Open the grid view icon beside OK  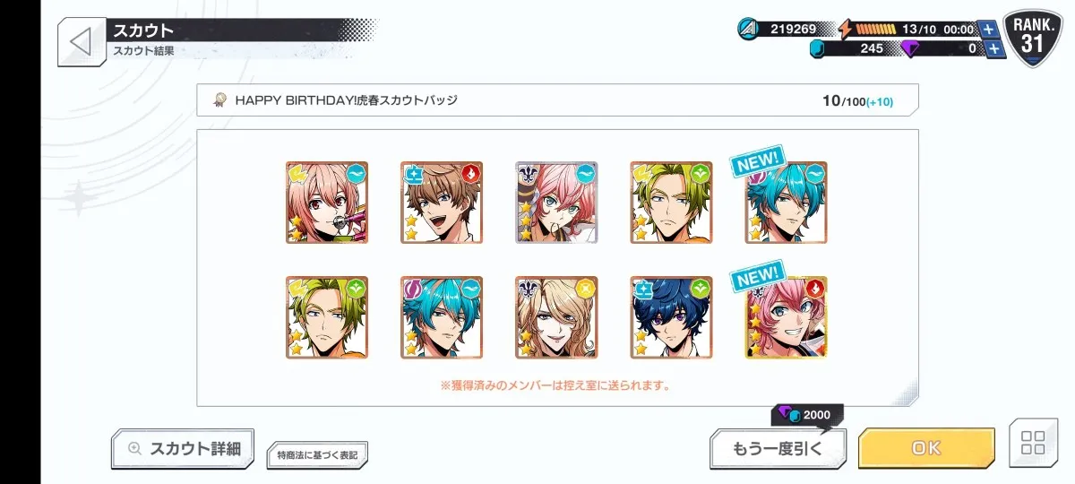pos(1033,443)
